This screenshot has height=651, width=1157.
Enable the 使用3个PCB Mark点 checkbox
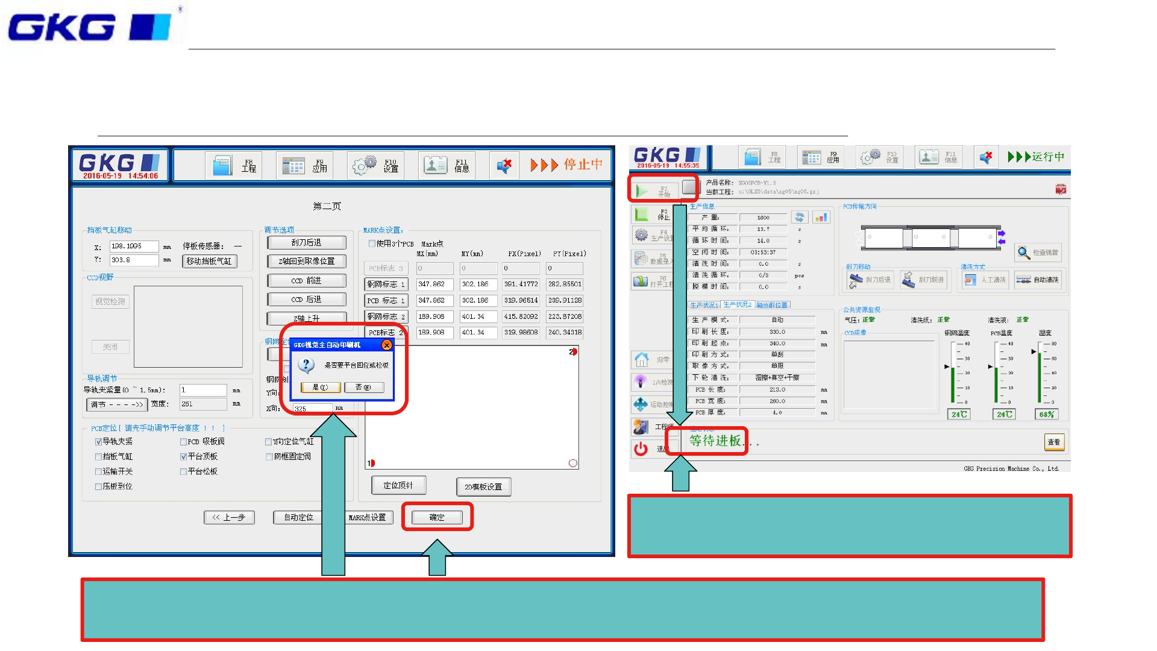(372, 244)
